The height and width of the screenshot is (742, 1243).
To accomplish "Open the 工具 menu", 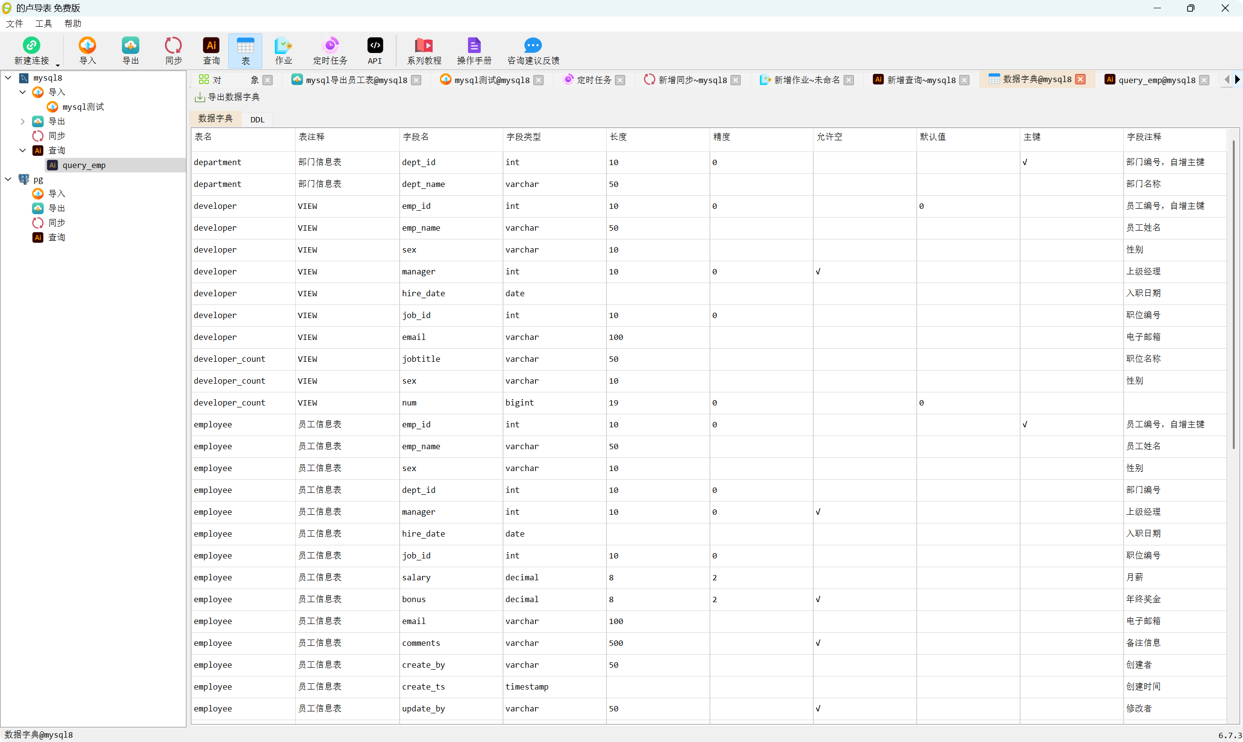I will 44,23.
